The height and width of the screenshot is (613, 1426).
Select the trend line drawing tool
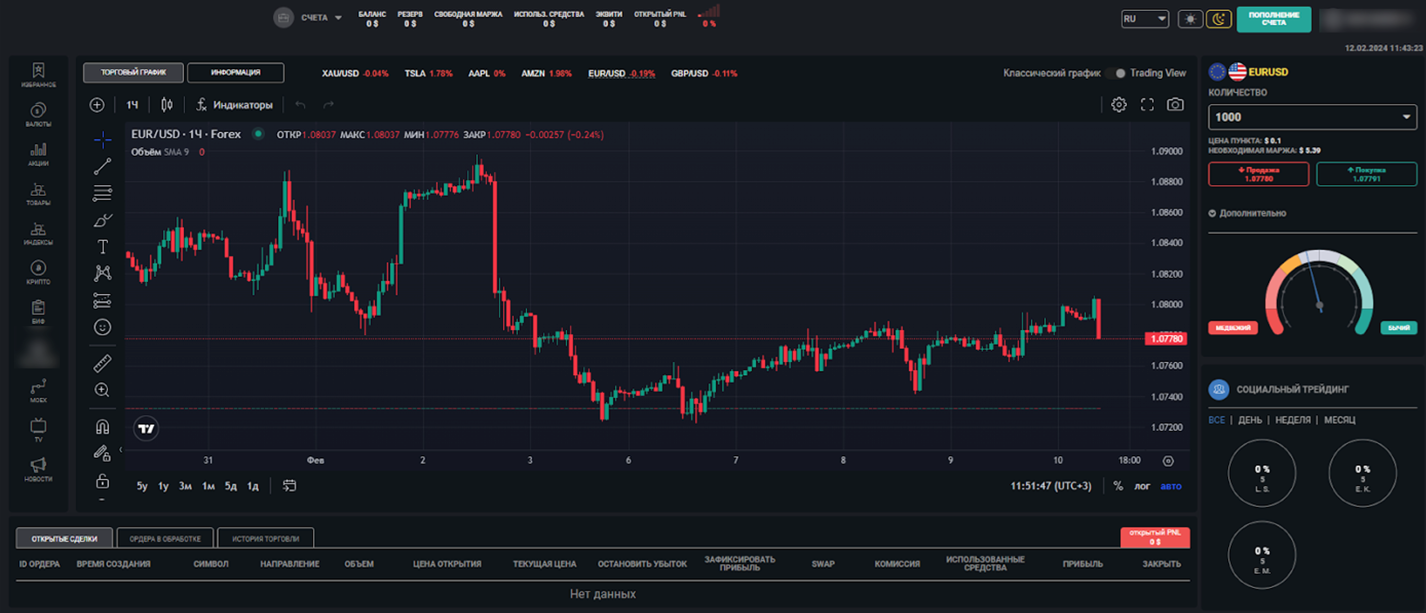coord(103,166)
